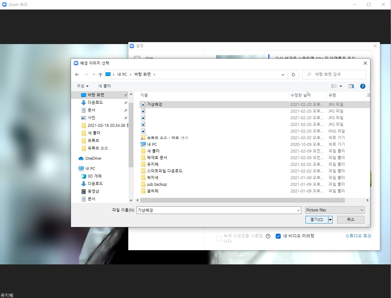The image size is (391, 298).
Task: Click the Back navigation arrow
Action: tap(77, 74)
